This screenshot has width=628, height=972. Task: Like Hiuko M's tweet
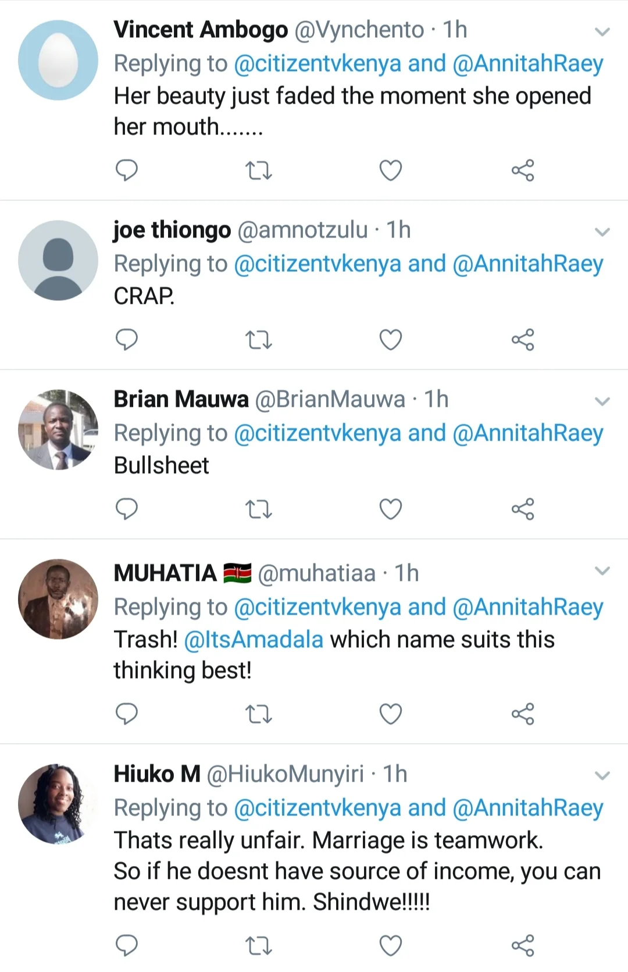391,946
